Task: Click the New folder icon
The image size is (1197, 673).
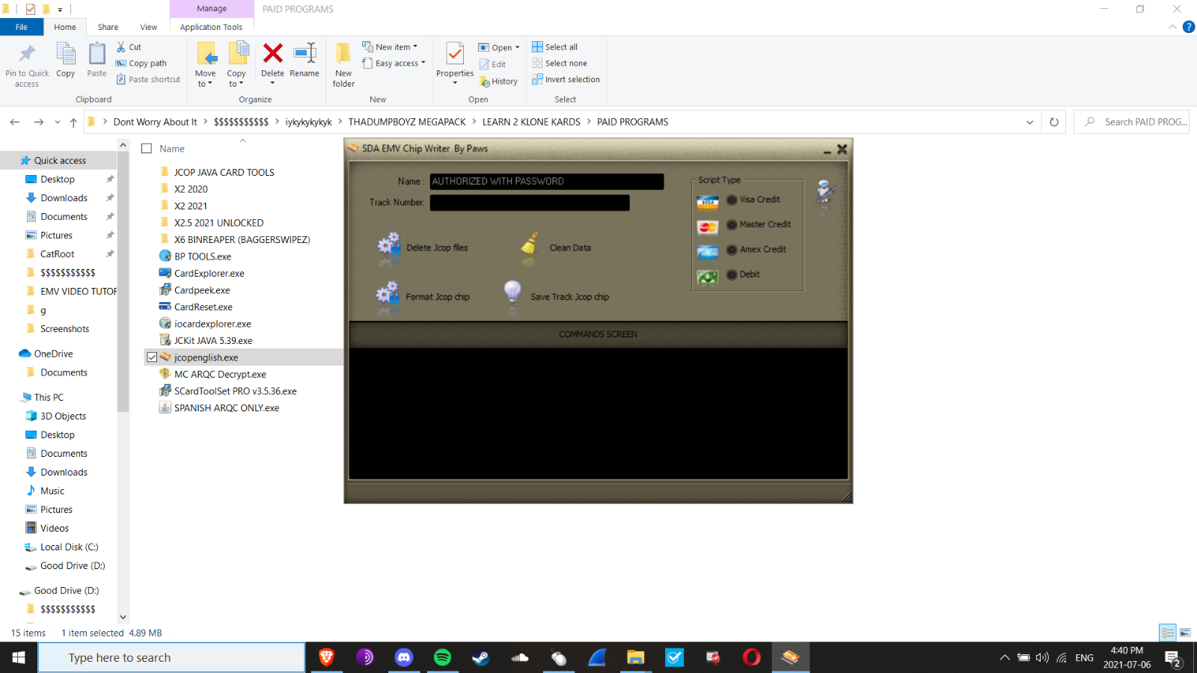Action: click(x=343, y=53)
